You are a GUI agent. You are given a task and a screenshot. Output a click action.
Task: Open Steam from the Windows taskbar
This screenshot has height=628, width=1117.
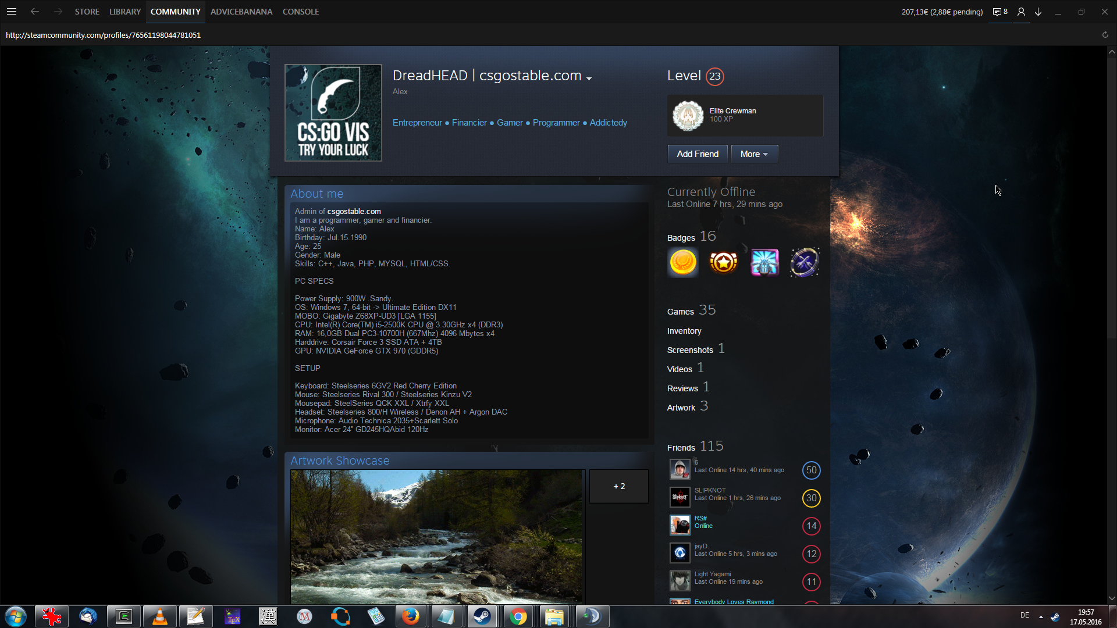(482, 616)
